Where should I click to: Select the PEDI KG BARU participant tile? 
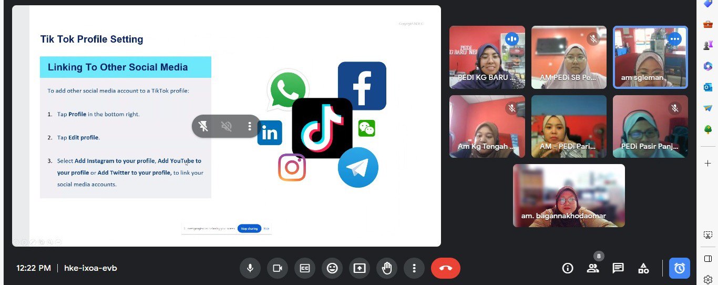pyautogui.click(x=487, y=57)
